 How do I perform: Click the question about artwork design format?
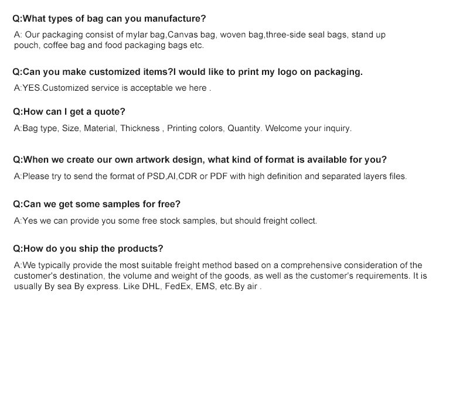(200, 160)
